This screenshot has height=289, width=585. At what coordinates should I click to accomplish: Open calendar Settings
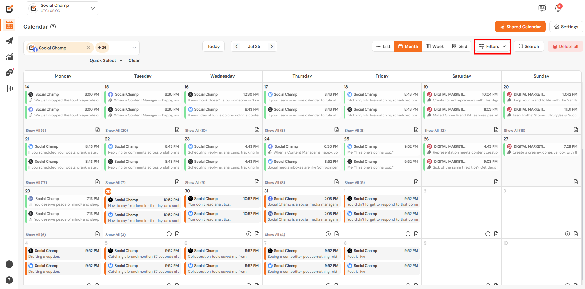566,27
